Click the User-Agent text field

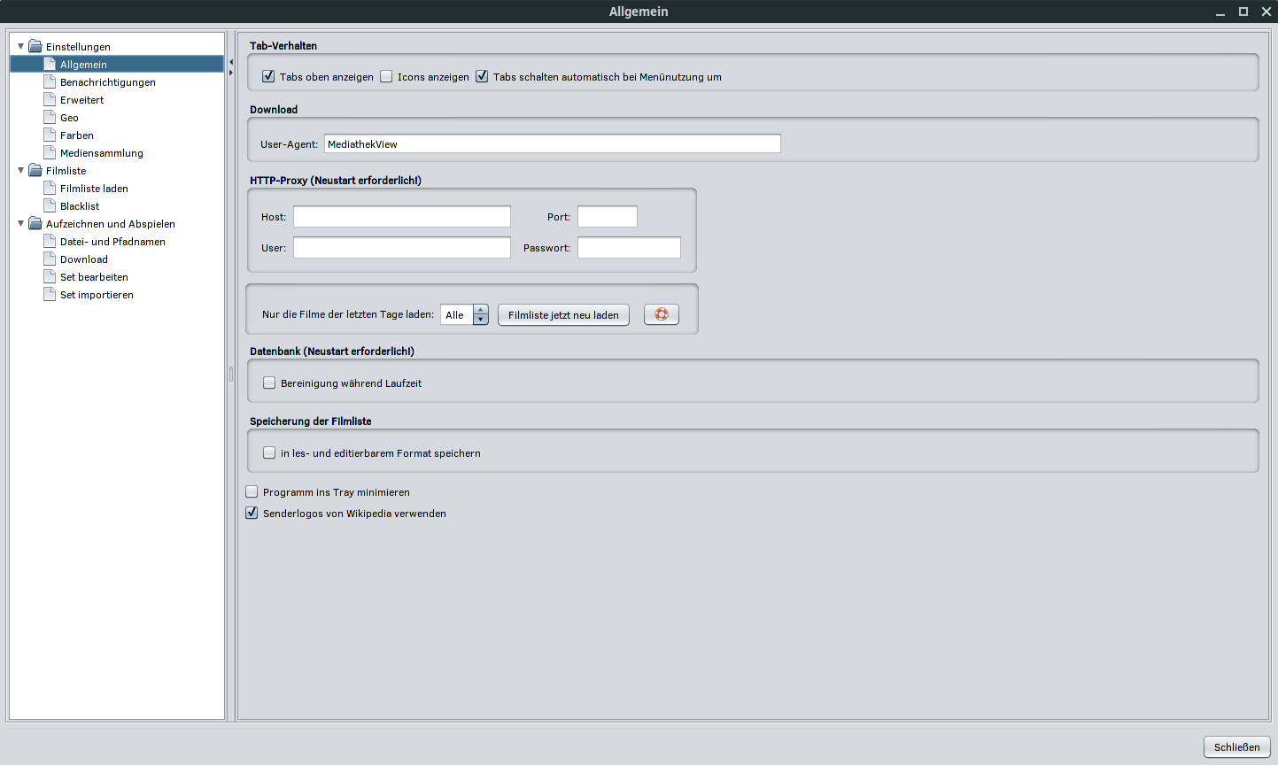coord(552,143)
